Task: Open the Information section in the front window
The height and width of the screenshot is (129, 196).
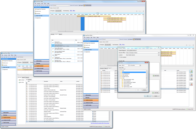Action: point(91,95)
